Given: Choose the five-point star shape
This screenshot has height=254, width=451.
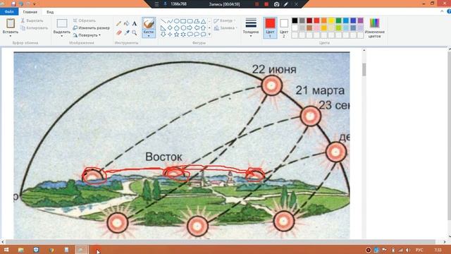Looking at the screenshot, I should coord(176,35).
